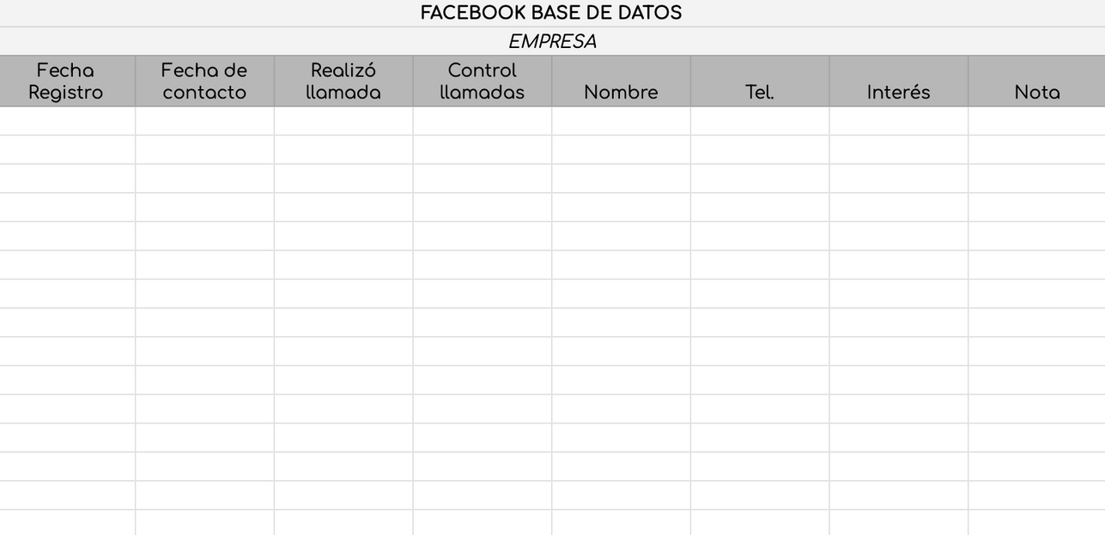
Task: Select the Fecha Registro header cell
Action: tap(66, 81)
